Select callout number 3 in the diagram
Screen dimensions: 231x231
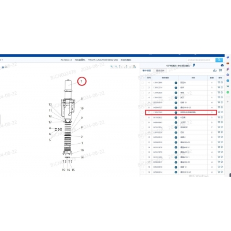[81, 99]
